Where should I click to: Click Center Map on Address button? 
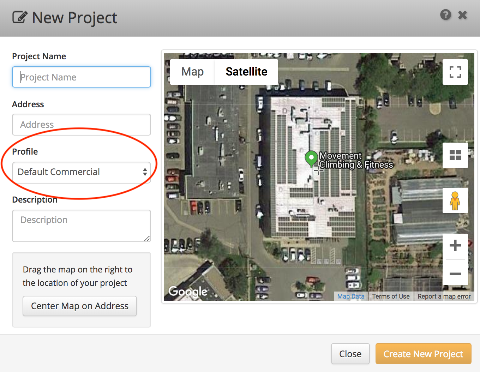[x=80, y=306]
